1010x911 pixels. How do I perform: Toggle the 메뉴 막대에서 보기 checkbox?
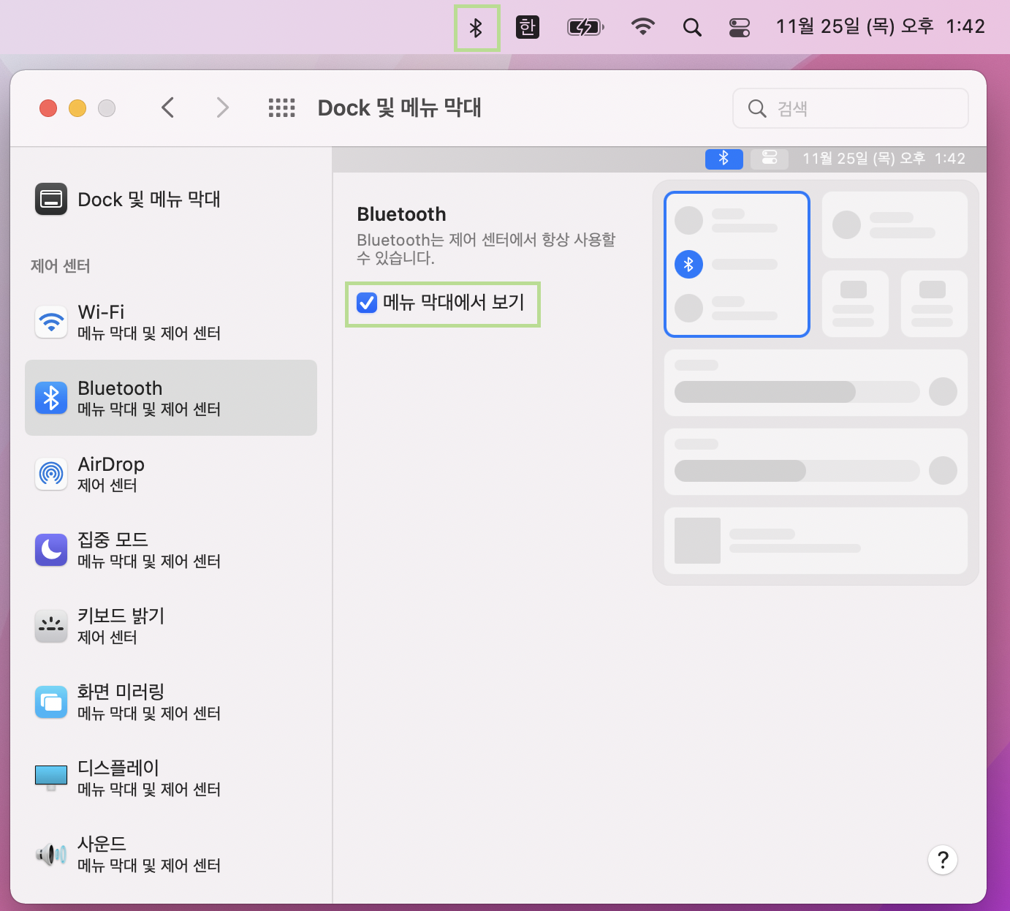[x=367, y=303]
